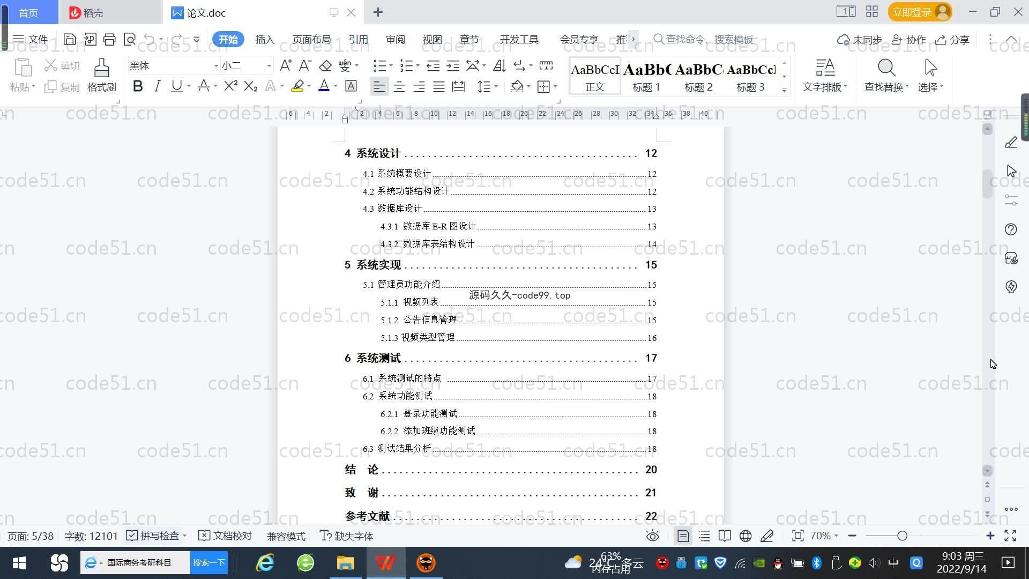Decrease font size with A- icon
The image size is (1029, 579).
[305, 65]
